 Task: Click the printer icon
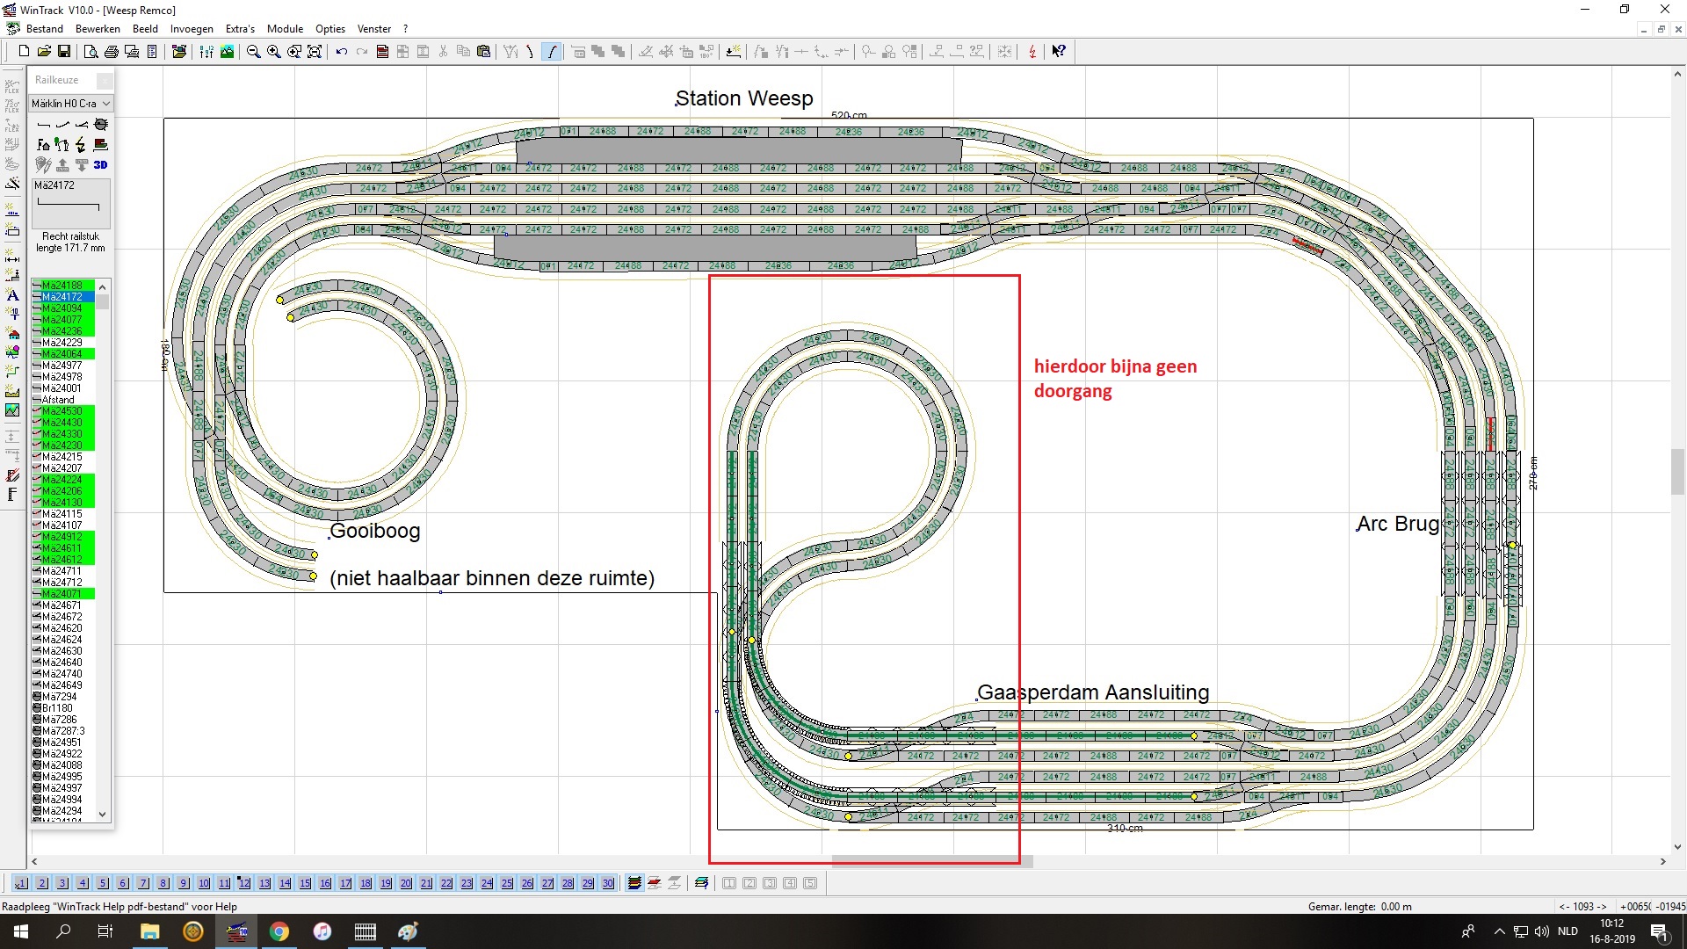pos(111,52)
